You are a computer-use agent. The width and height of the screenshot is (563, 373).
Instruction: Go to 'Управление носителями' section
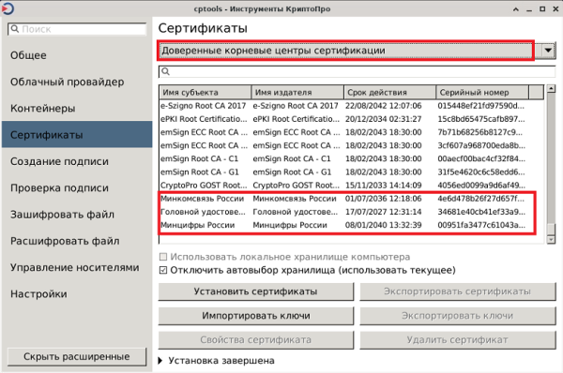[x=77, y=267]
